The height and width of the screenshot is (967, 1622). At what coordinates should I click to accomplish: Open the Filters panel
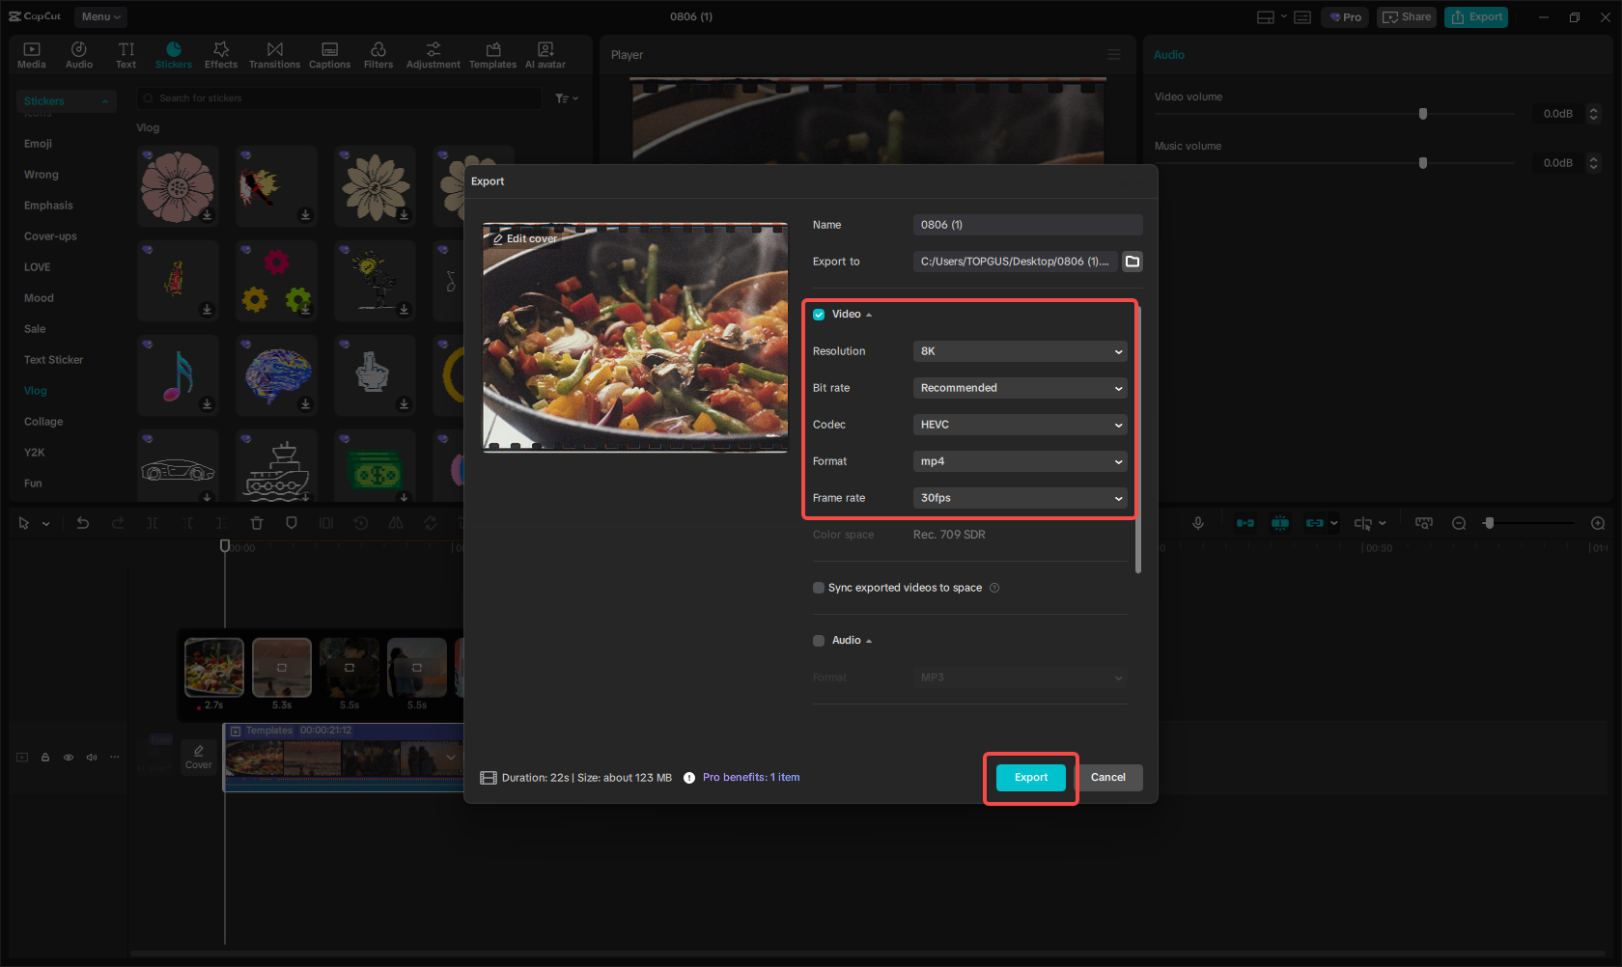[x=378, y=54]
